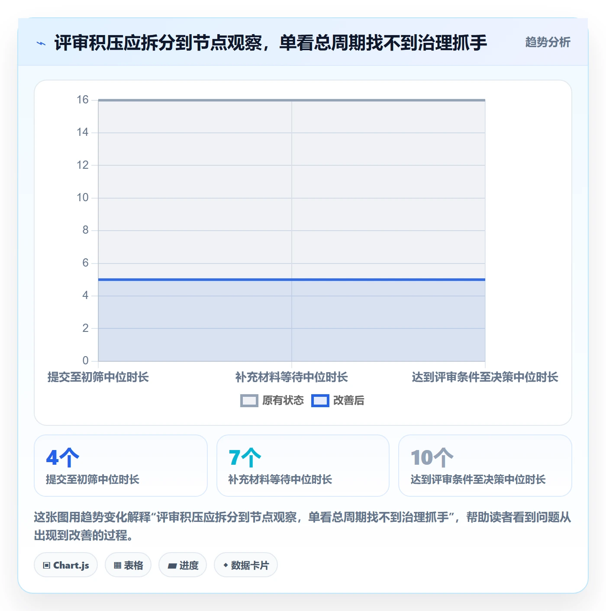Open the 10个 达到评审条件至决策中位时长 card

pos(485,466)
